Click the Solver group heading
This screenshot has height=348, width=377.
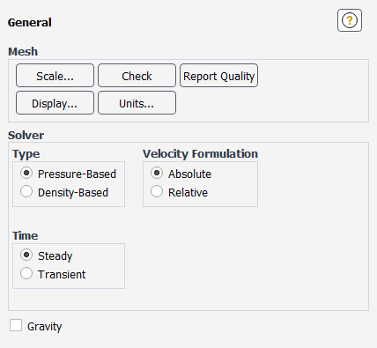[26, 136]
